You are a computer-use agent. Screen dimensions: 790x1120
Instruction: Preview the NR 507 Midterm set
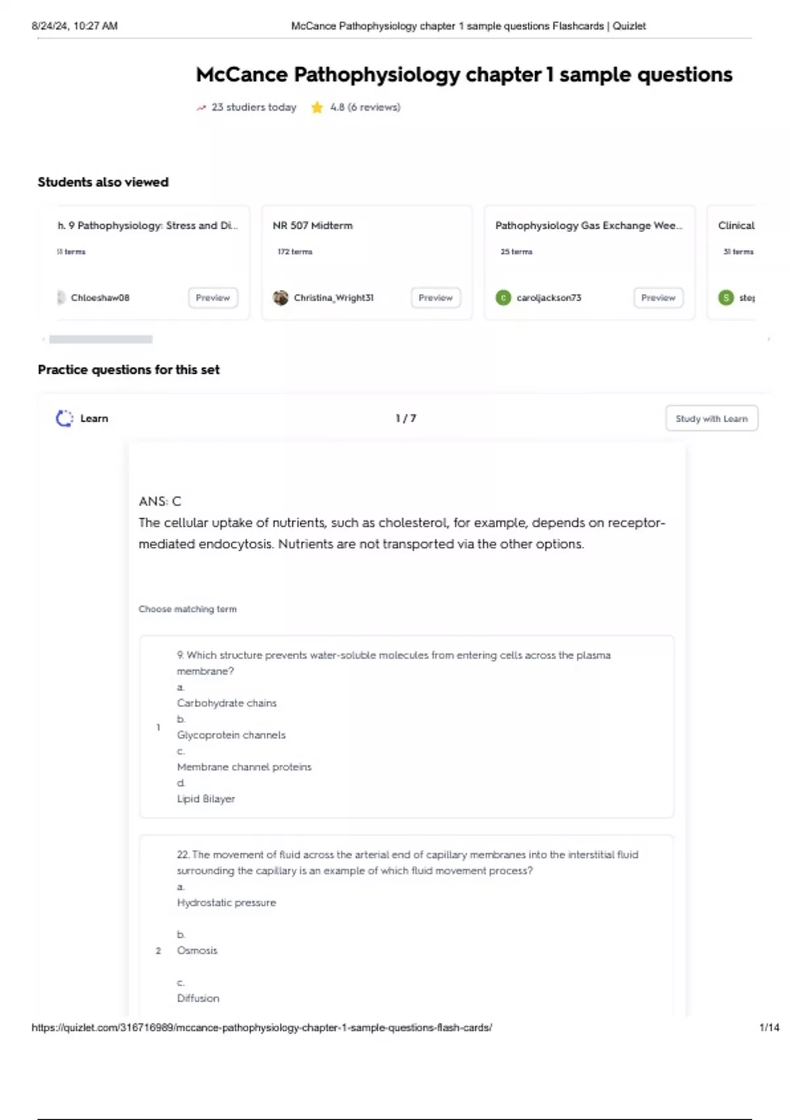pyautogui.click(x=435, y=298)
